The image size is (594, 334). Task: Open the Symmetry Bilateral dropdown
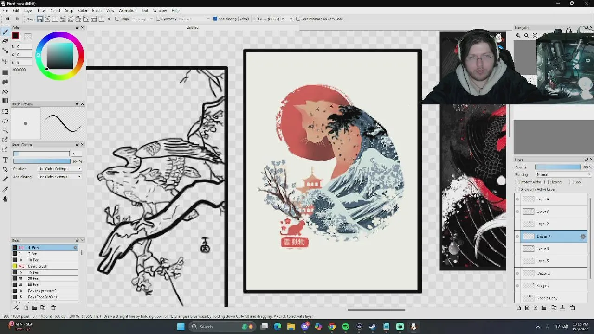[194, 19]
